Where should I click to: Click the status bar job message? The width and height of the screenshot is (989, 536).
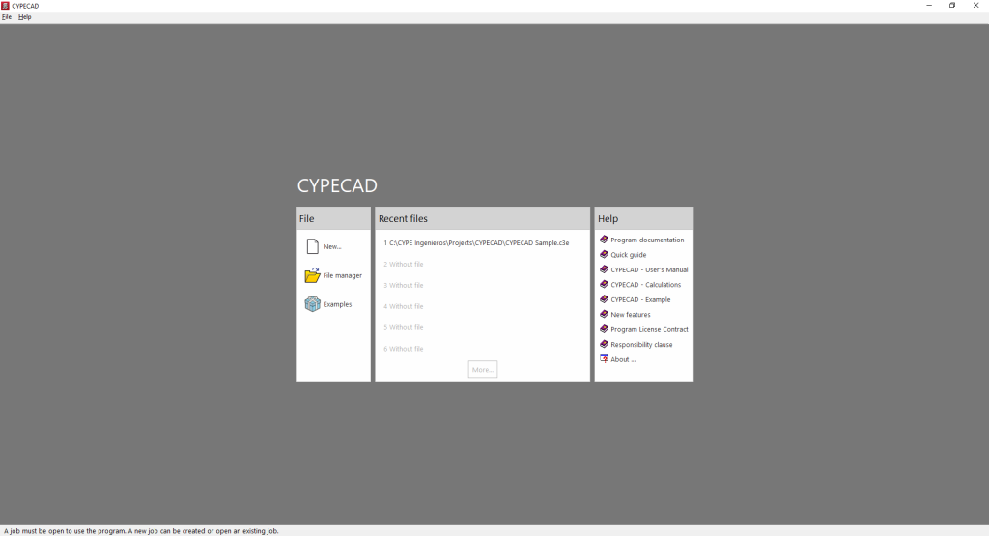click(x=141, y=531)
